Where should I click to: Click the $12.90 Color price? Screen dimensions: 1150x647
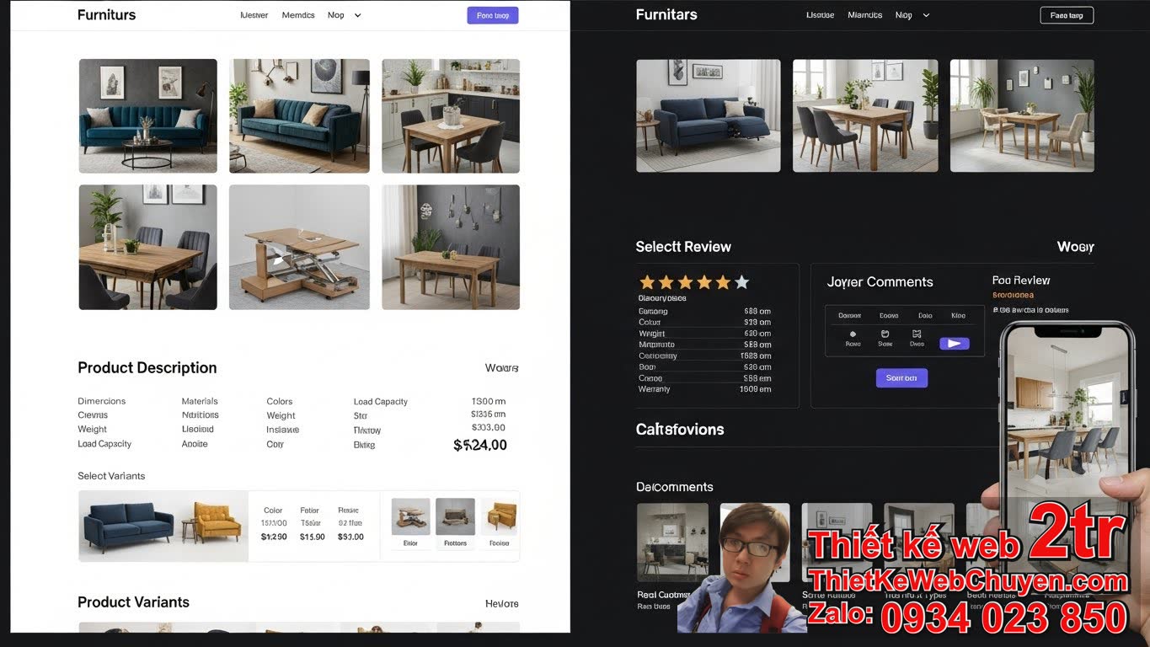pyautogui.click(x=274, y=537)
